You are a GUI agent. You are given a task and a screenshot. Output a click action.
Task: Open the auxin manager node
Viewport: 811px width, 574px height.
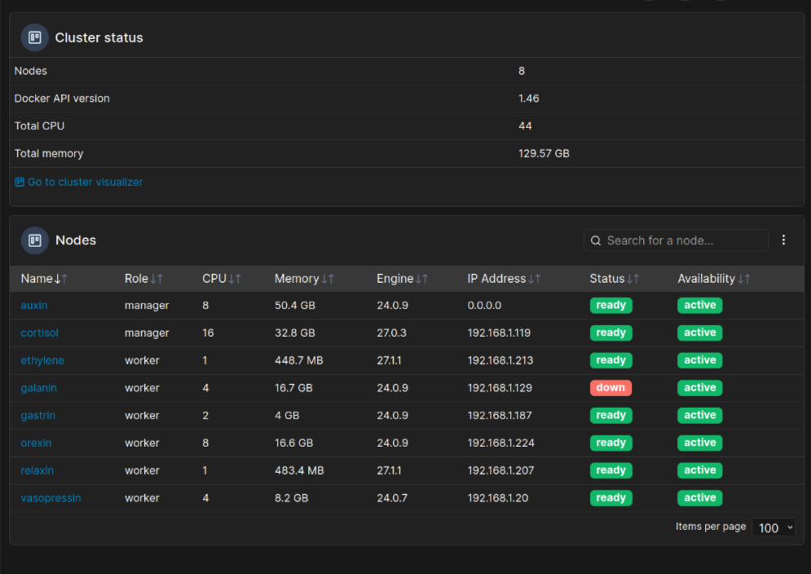[33, 305]
